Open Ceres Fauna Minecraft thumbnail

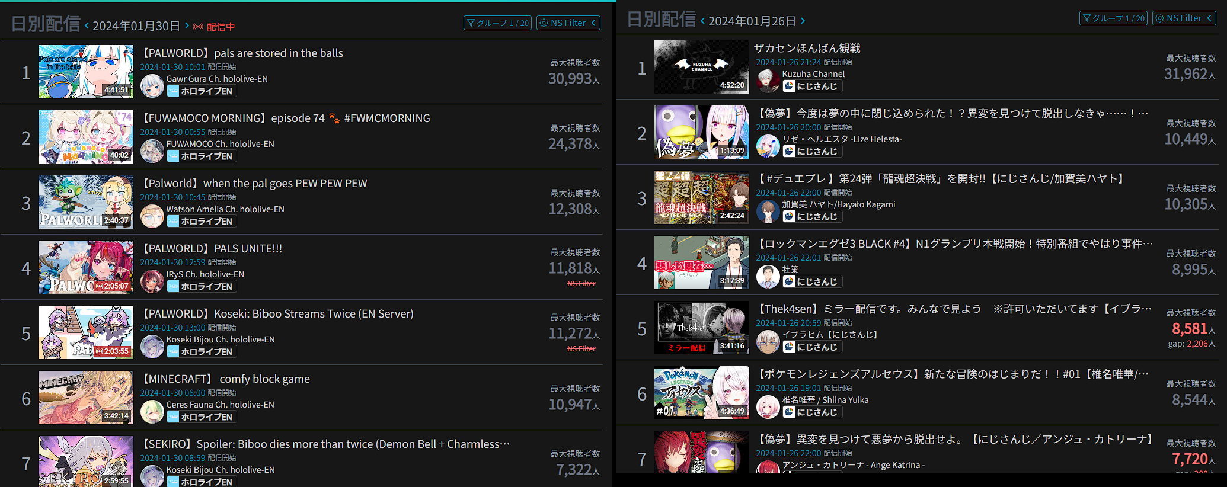click(x=86, y=398)
